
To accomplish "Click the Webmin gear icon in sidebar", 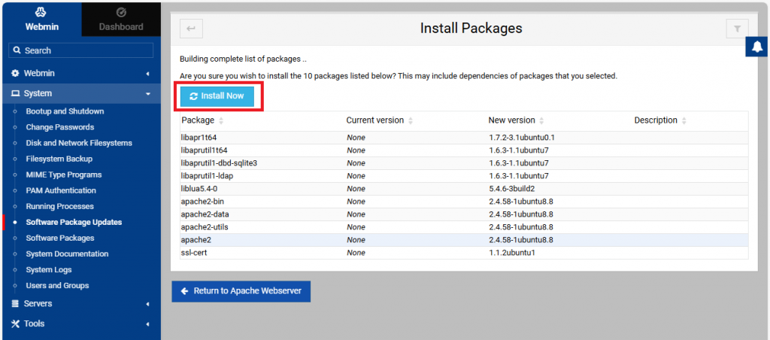I will point(15,74).
